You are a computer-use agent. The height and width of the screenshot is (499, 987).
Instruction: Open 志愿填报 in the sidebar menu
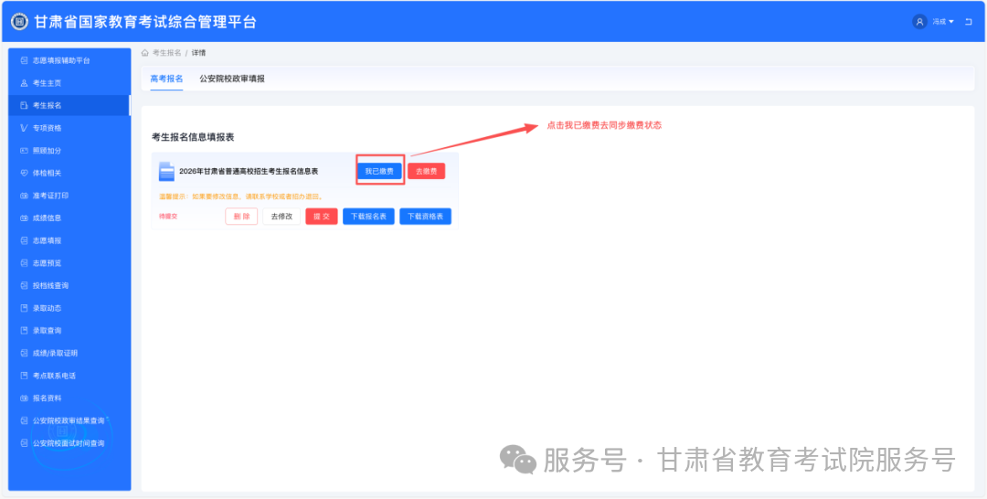tap(47, 240)
